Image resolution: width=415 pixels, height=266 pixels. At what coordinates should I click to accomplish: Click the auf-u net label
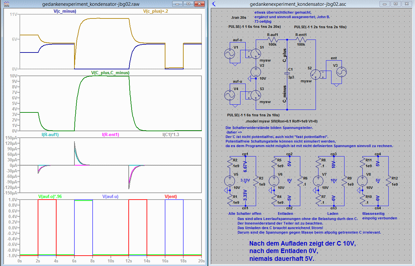pos(238,81)
